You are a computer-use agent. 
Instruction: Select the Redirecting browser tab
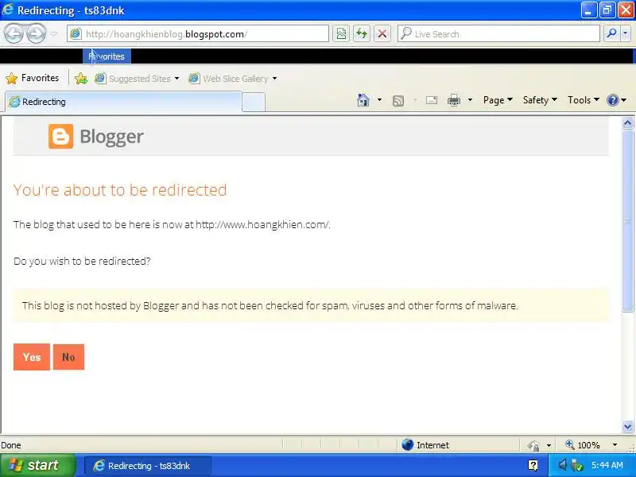[x=123, y=102]
